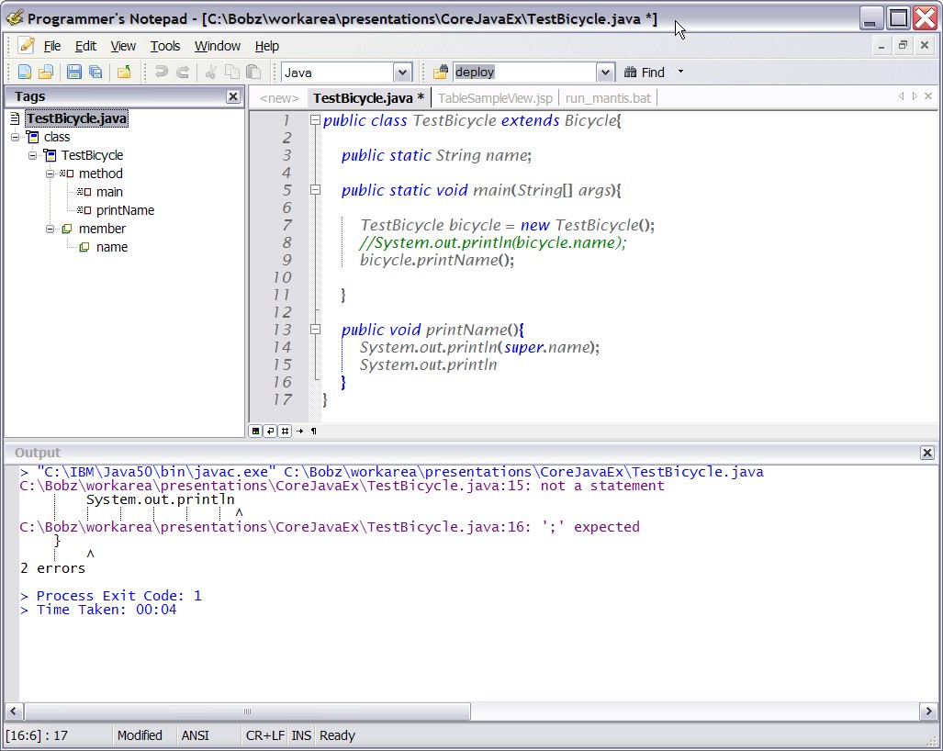Click the line 16 ';' expected error
943x751 pixels.
(330, 527)
